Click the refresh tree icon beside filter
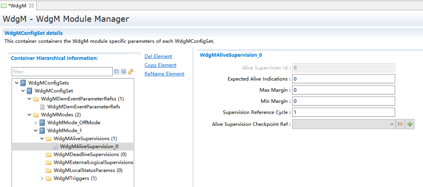This screenshot has width=423, height=187. pos(130,72)
